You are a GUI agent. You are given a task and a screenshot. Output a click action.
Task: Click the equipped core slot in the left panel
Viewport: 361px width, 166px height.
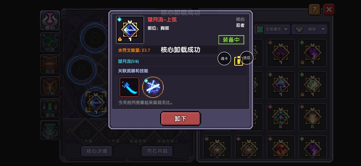95,102
